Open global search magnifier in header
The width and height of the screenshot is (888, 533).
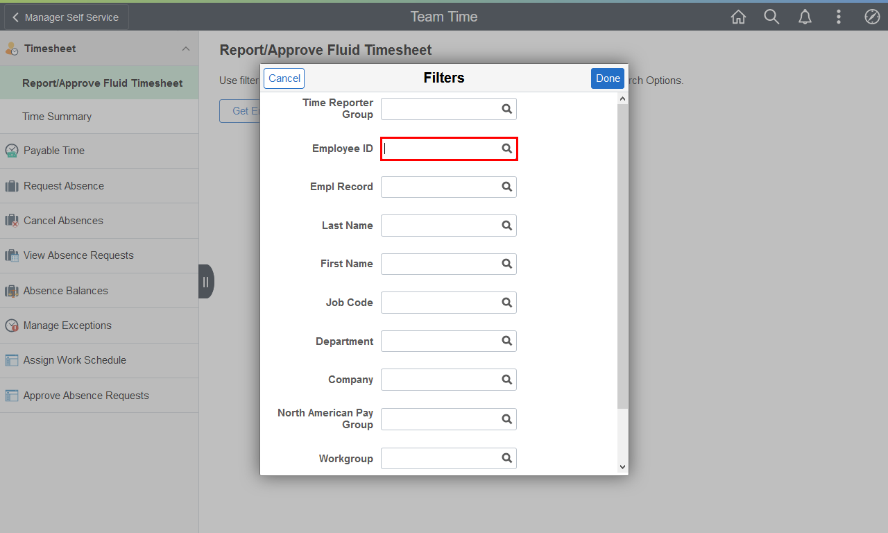click(x=771, y=17)
